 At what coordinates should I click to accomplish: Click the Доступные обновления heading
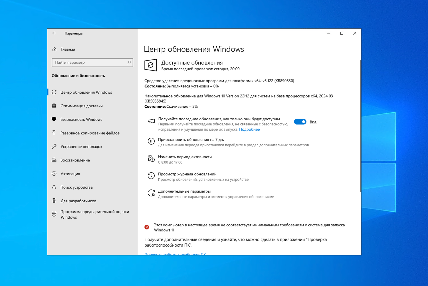(x=192, y=63)
